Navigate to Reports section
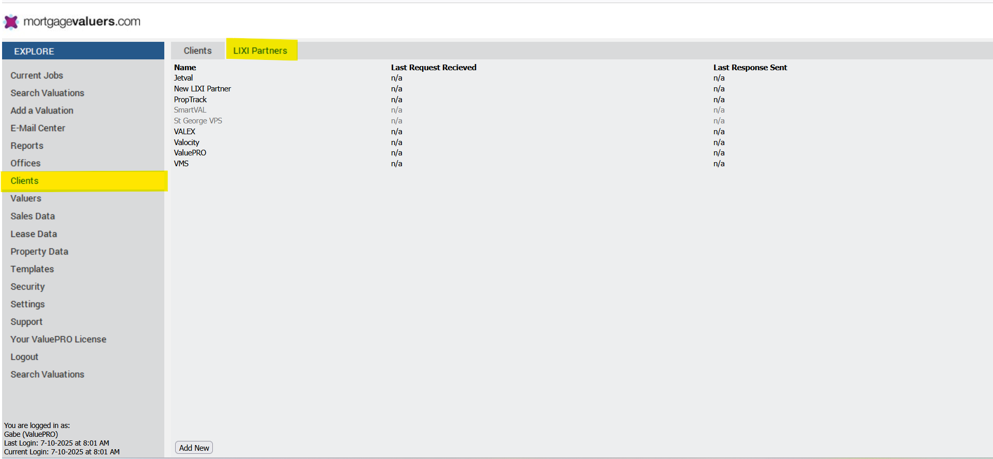The image size is (993, 459). (27, 146)
